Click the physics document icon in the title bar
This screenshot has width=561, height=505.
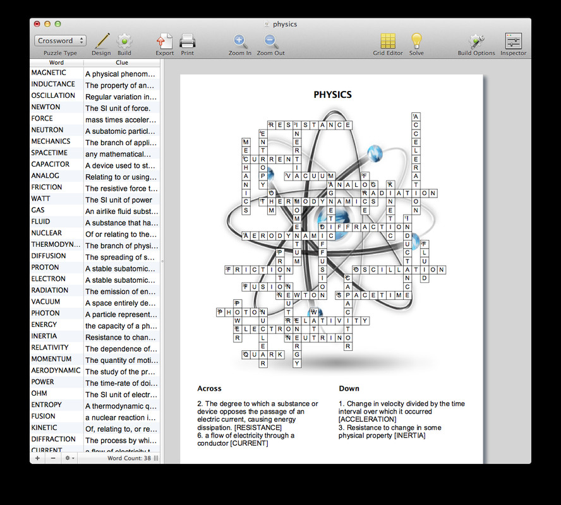[267, 24]
